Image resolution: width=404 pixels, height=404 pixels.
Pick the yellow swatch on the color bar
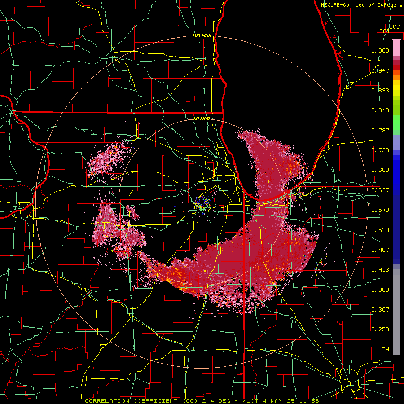396,88
